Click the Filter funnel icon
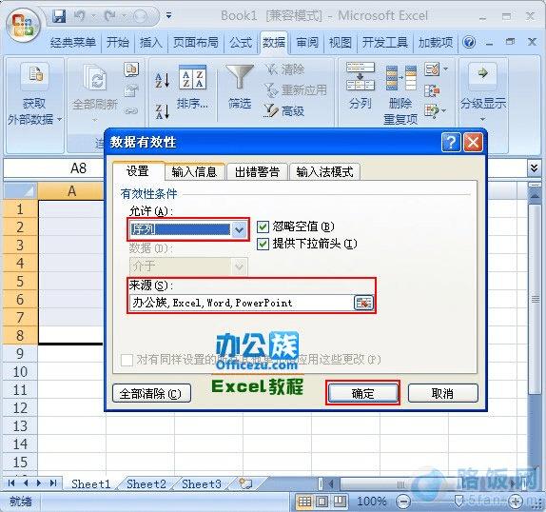The image size is (546, 512). click(240, 77)
